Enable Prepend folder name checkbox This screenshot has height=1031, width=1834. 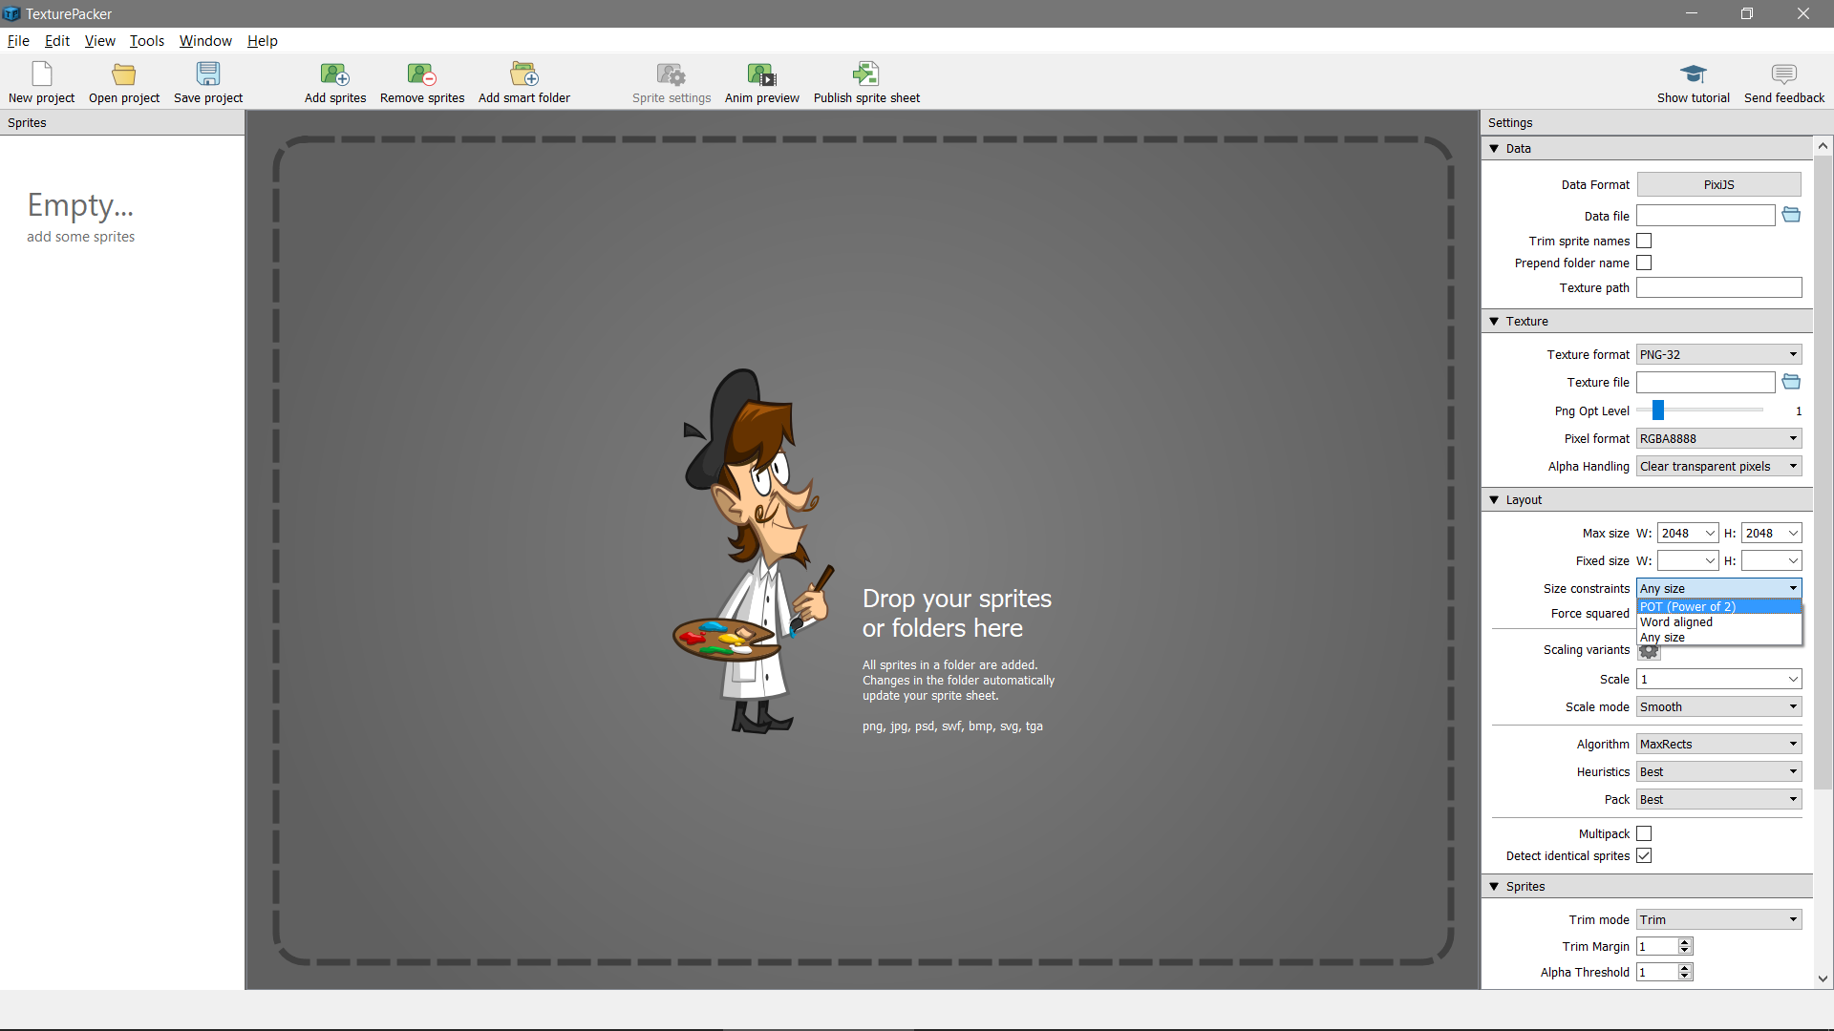tap(1644, 263)
